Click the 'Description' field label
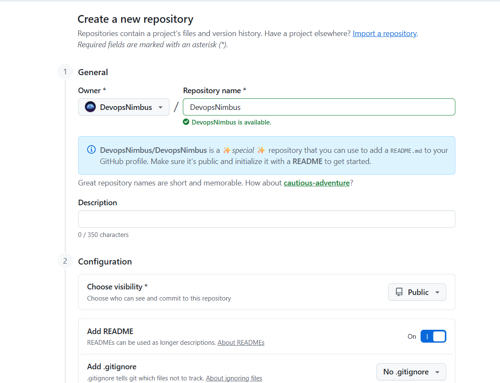The image size is (500, 383). (x=97, y=203)
